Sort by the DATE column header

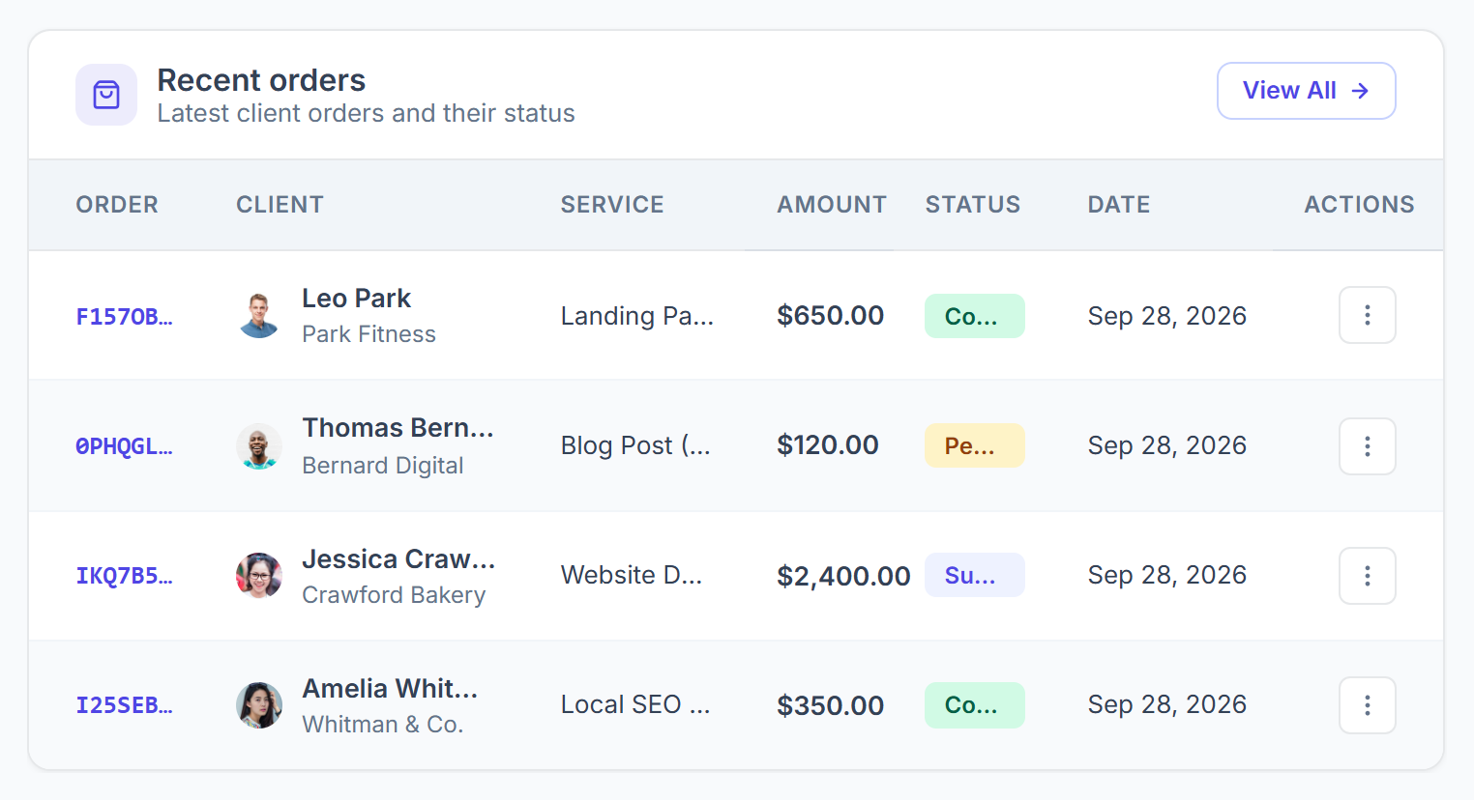coord(1119,205)
